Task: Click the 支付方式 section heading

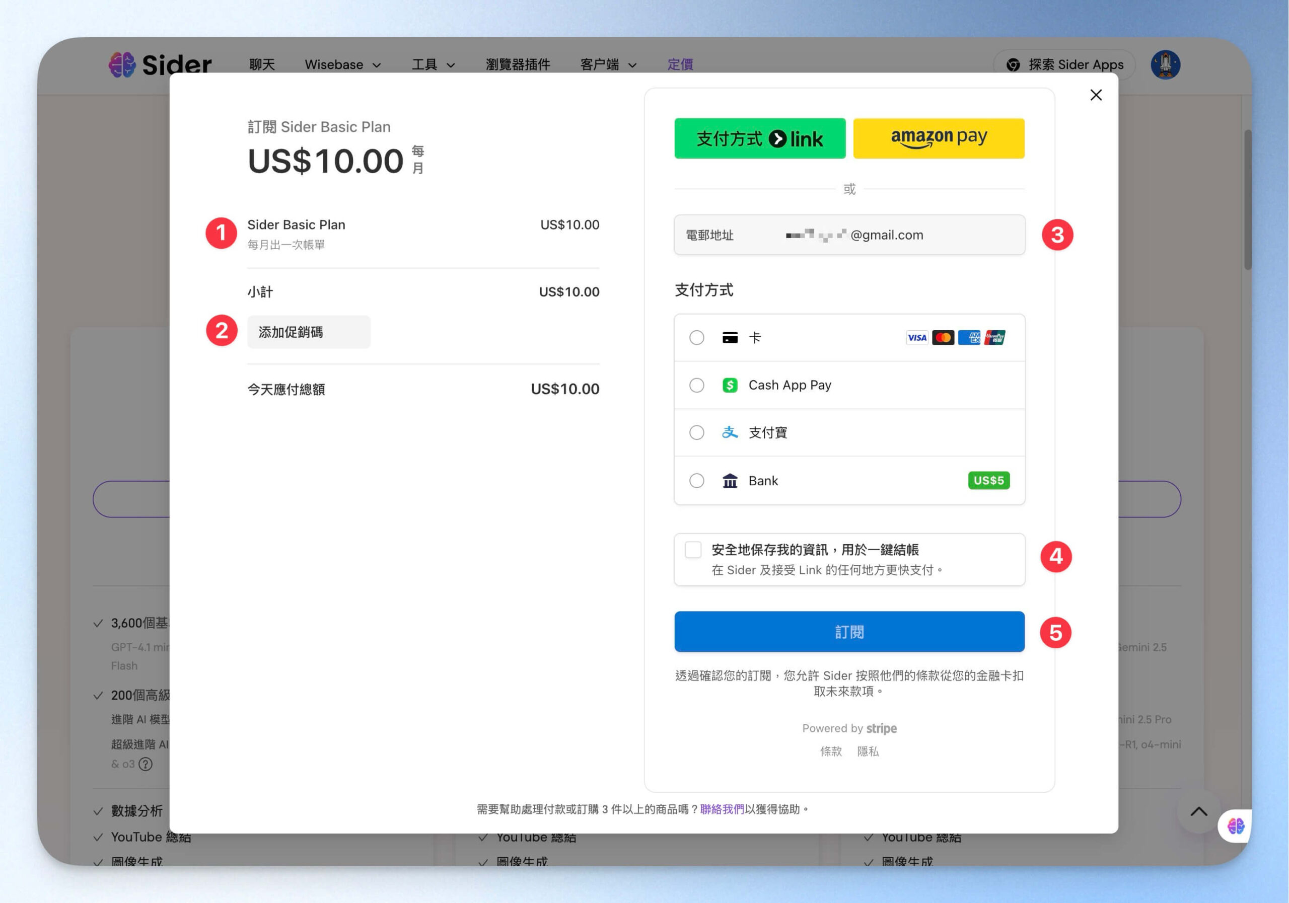Action: click(704, 289)
